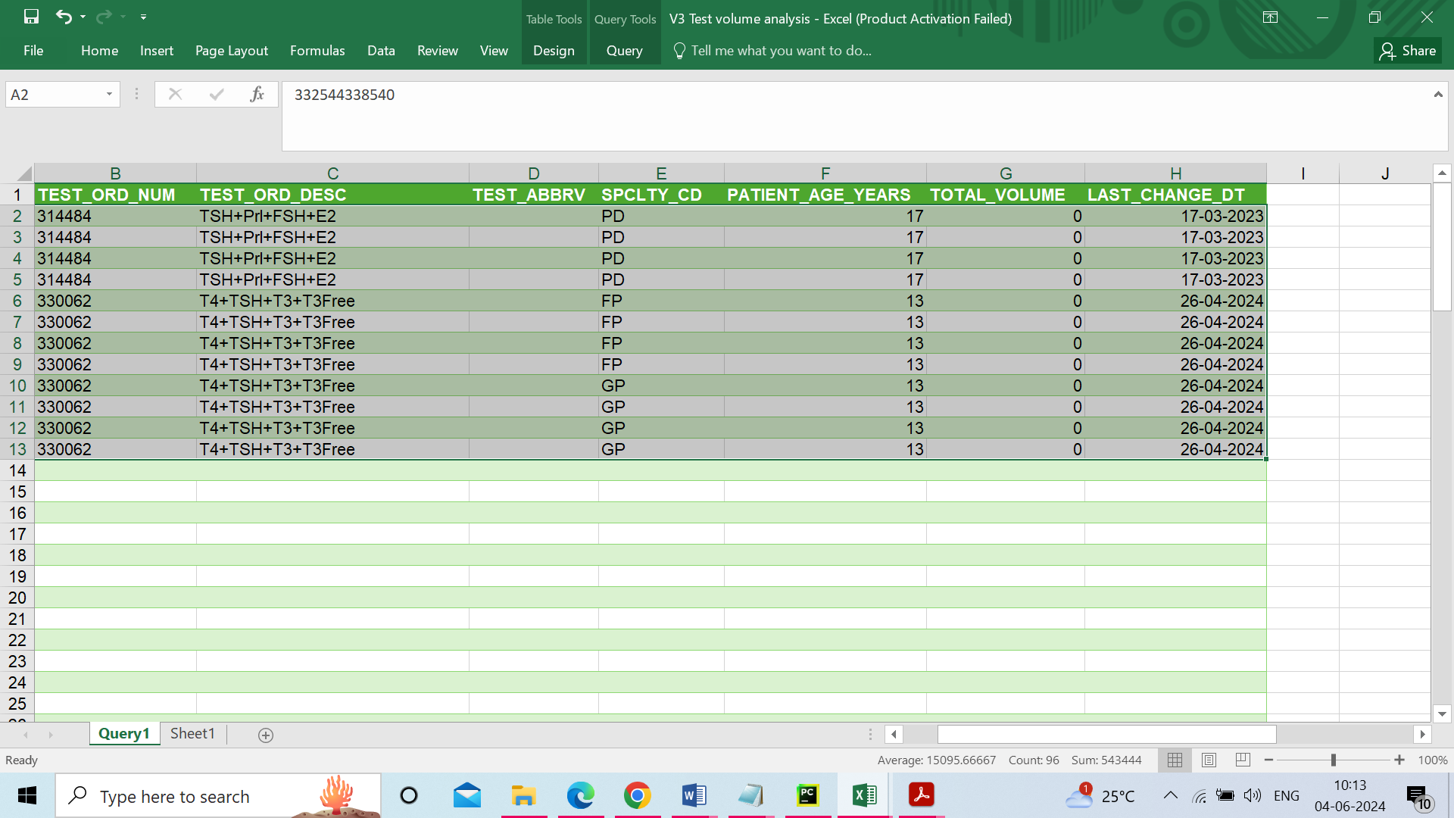Viewport: 1454px width, 818px height.
Task: Open the Formulas ribbon tab
Action: [317, 51]
